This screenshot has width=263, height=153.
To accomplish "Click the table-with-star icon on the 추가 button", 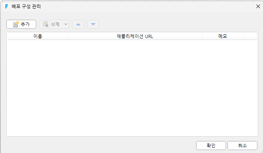I will pos(16,24).
